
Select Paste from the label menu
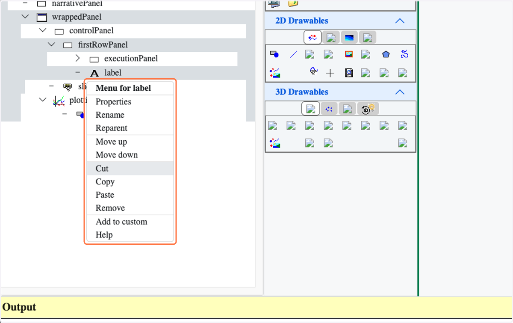click(x=130, y=195)
